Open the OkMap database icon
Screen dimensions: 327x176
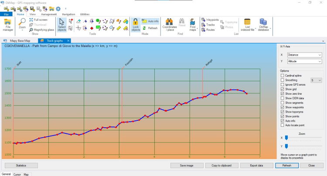click(x=264, y=25)
